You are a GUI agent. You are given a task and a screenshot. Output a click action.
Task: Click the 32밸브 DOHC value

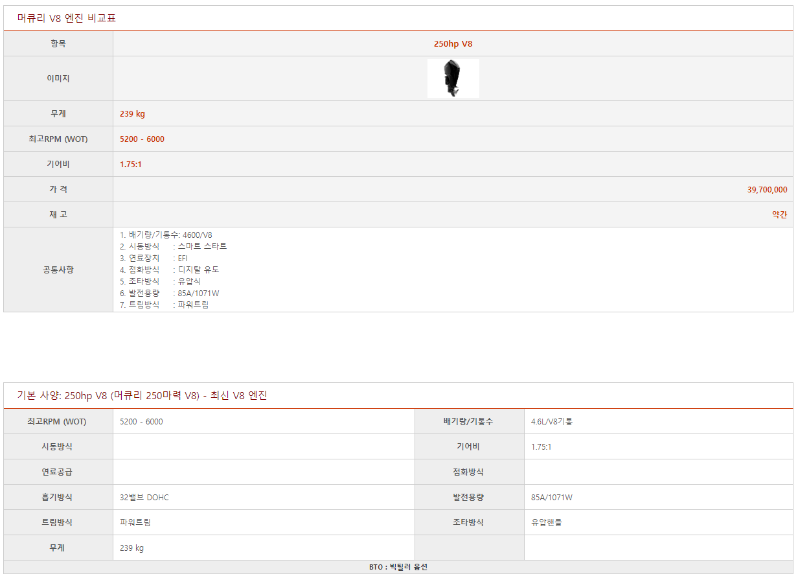pyautogui.click(x=144, y=497)
